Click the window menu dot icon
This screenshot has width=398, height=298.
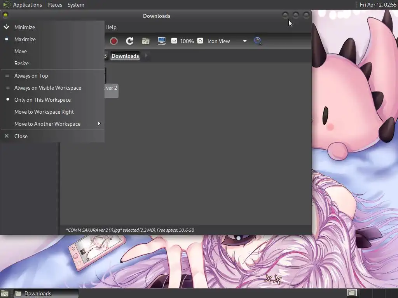[x=5, y=16]
